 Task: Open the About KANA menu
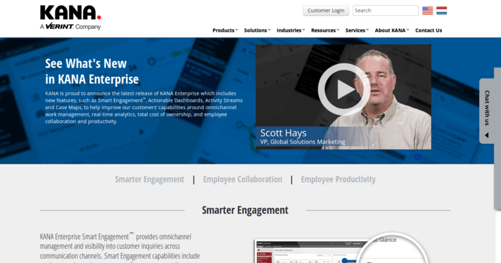click(x=392, y=30)
